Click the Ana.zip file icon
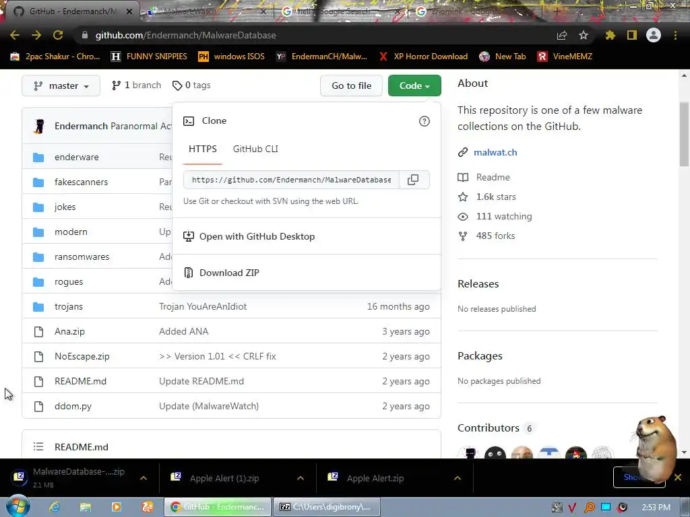690x517 pixels. tap(38, 332)
